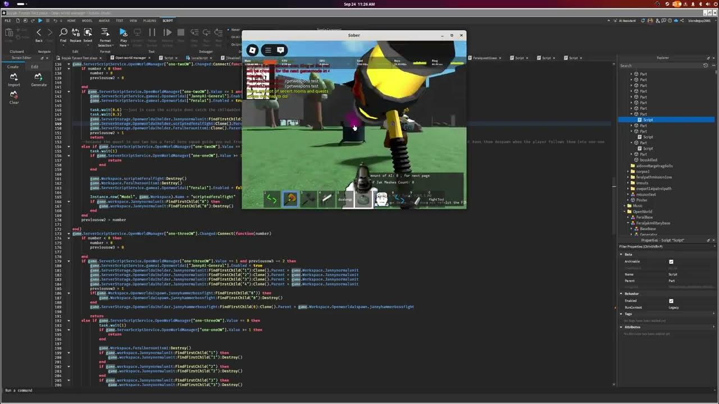Click the Generate icon in Terrain Editor
The image size is (719, 404).
point(39,79)
